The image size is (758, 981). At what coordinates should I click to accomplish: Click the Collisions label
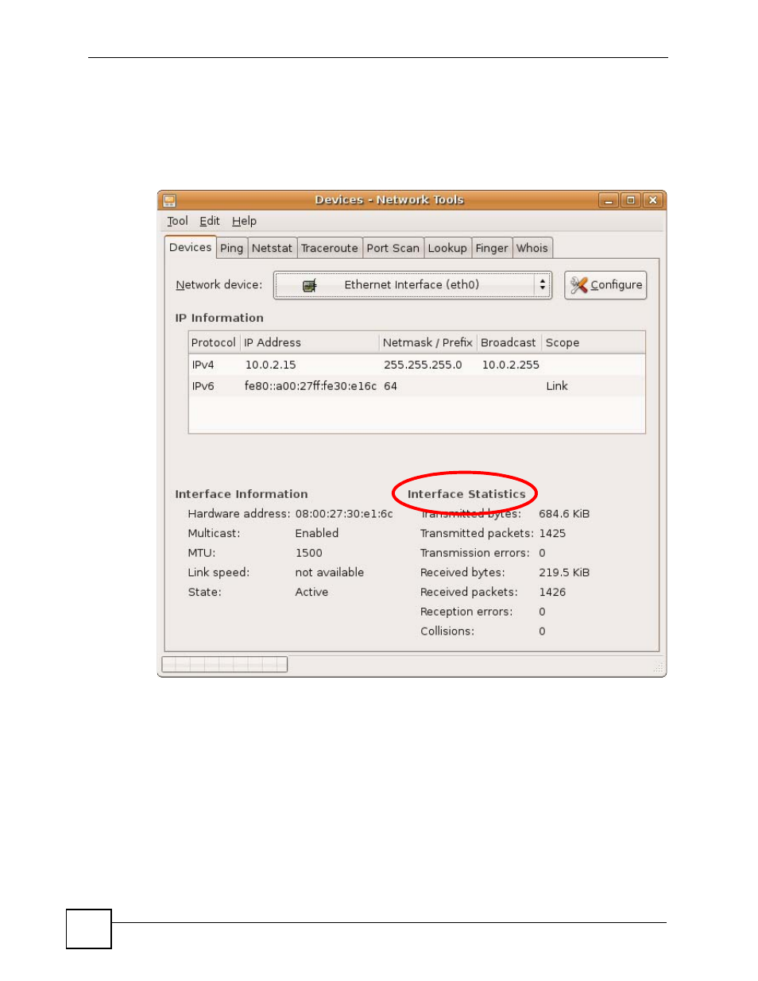[x=447, y=631]
